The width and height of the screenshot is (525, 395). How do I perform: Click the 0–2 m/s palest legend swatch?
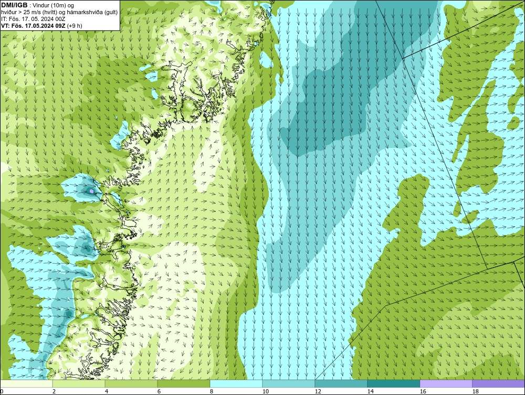point(26,383)
